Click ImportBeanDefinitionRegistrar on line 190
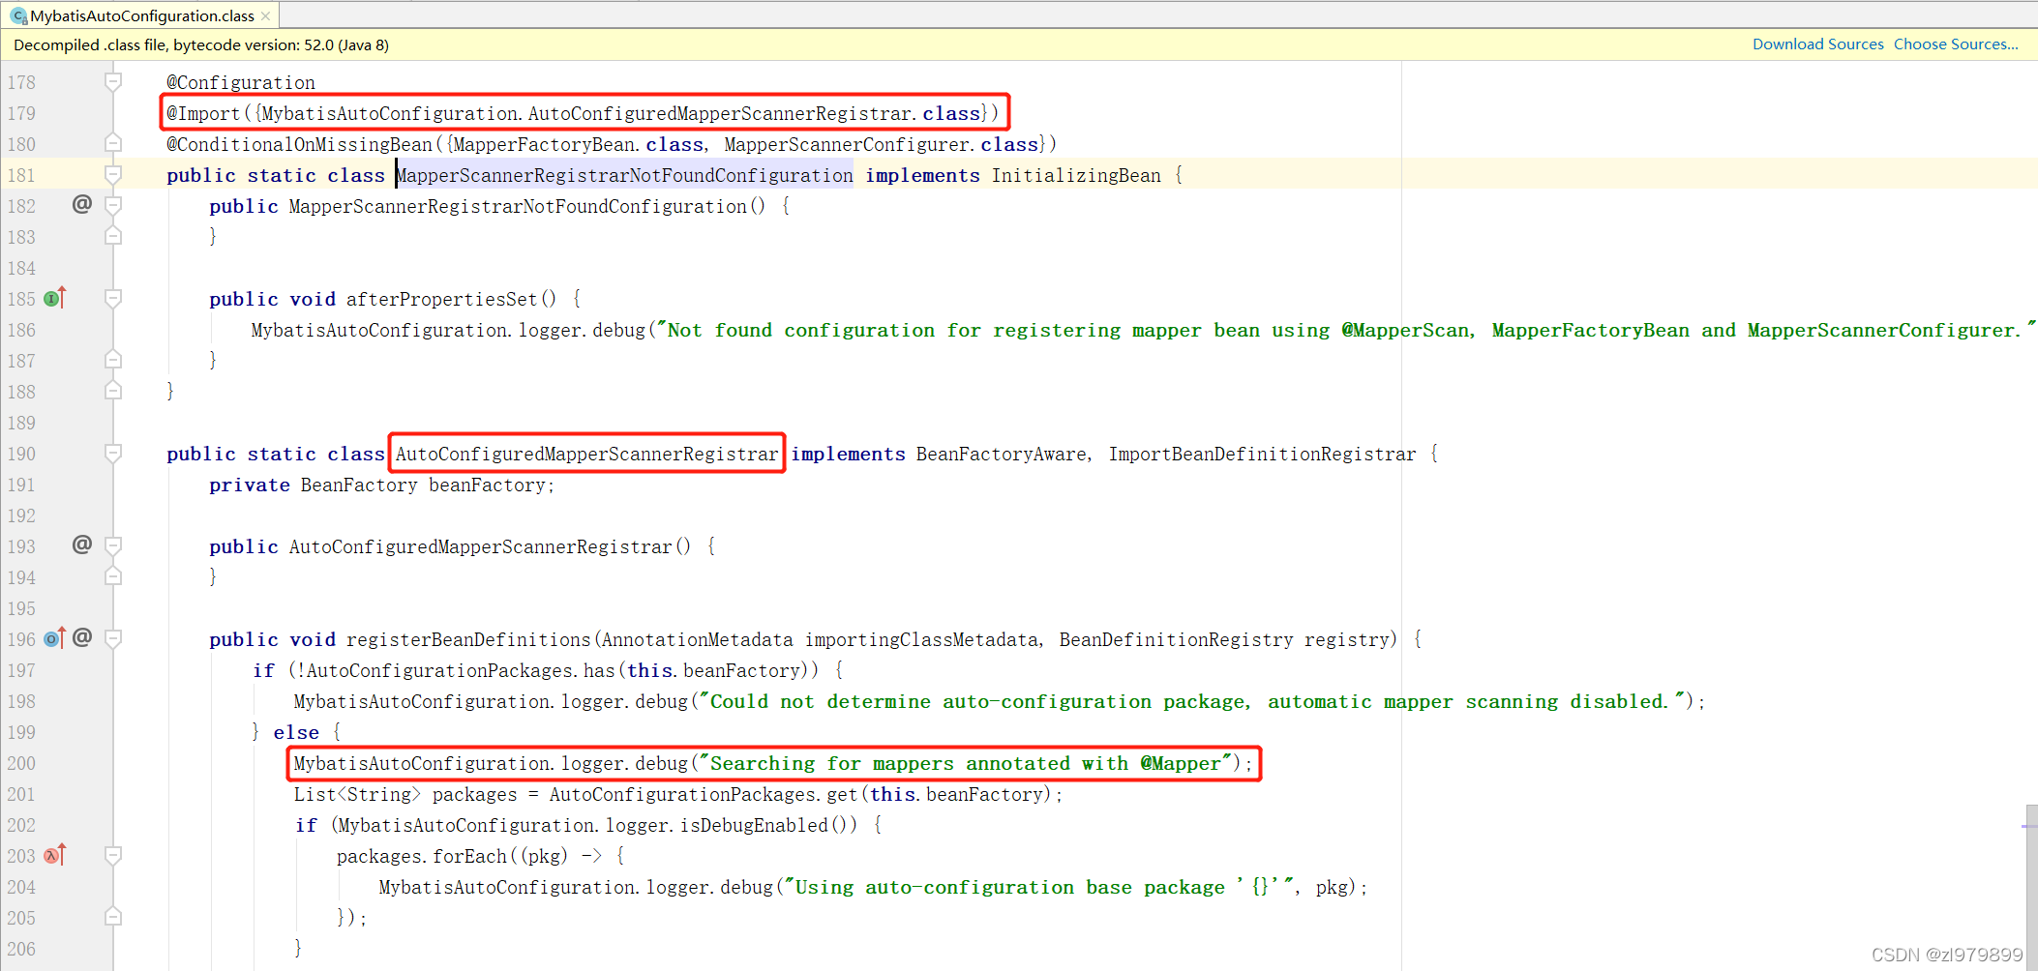Image resolution: width=2038 pixels, height=971 pixels. [1262, 454]
